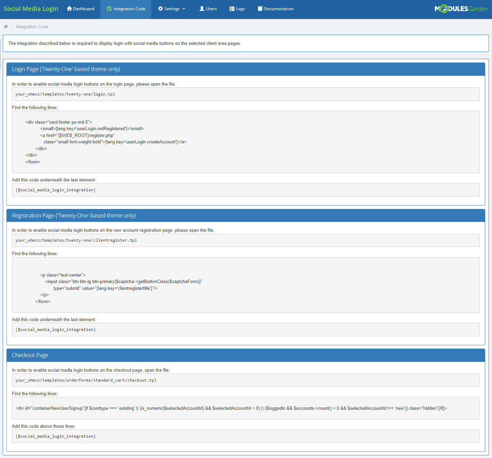Click the ModulesGarden logo
Image resolution: width=492 pixels, height=458 pixels.
(461, 8)
